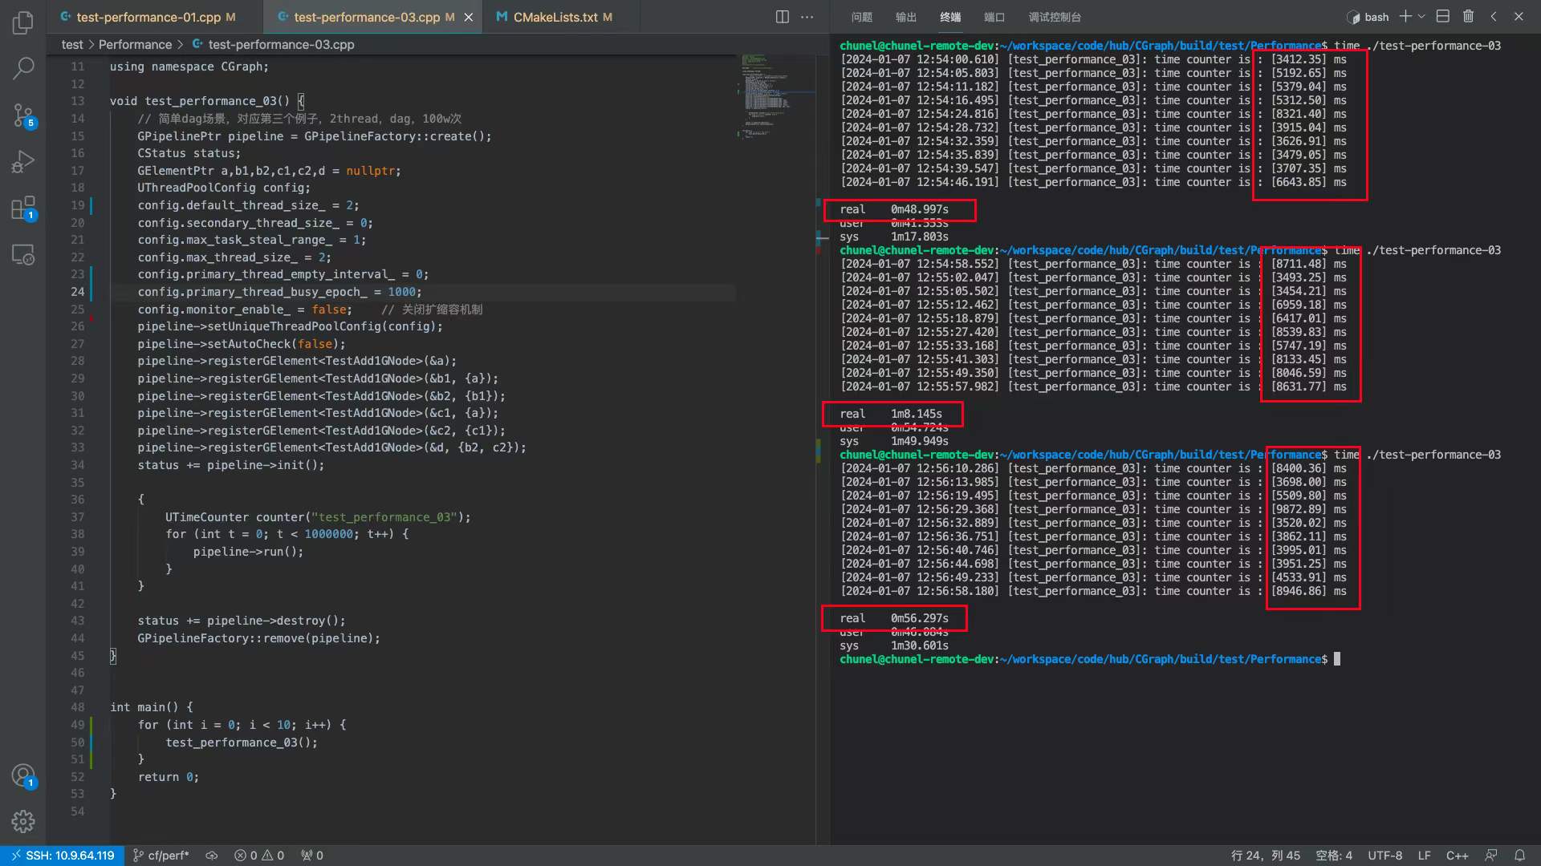Open the Explorer view in the activity bar

[x=23, y=22]
